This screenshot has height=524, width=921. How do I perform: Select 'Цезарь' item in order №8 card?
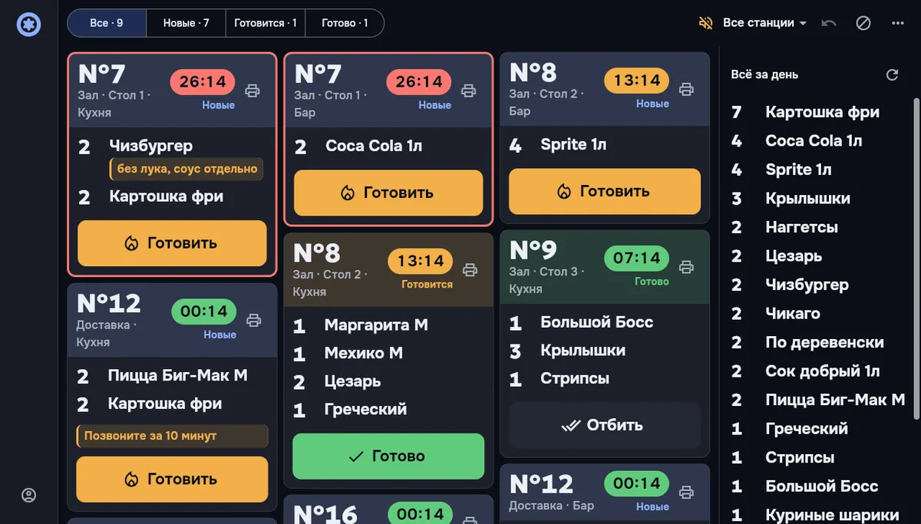pyautogui.click(x=352, y=381)
